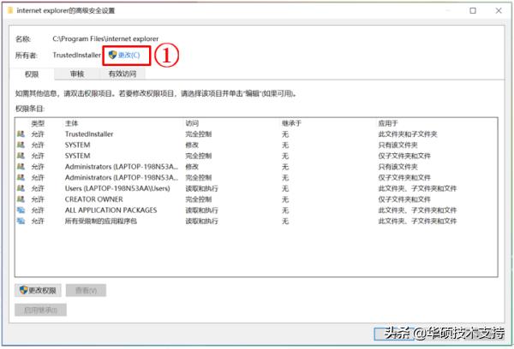This screenshot has width=514, height=349.
Task: Click 允许 in the Users row
Action: [38, 188]
